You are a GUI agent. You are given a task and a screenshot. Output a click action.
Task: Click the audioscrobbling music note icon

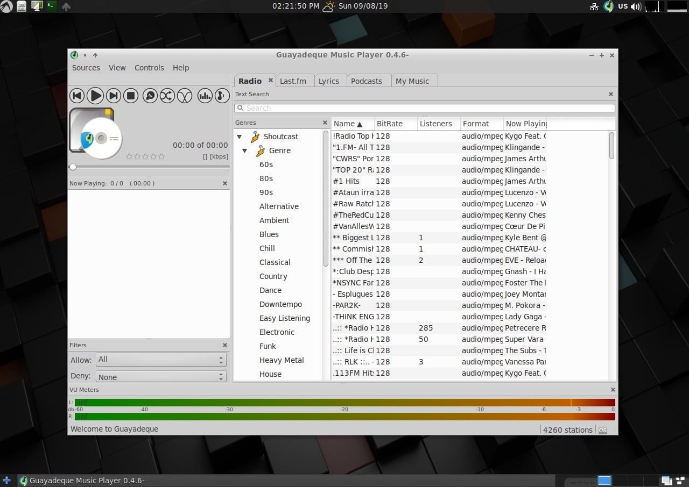click(221, 95)
